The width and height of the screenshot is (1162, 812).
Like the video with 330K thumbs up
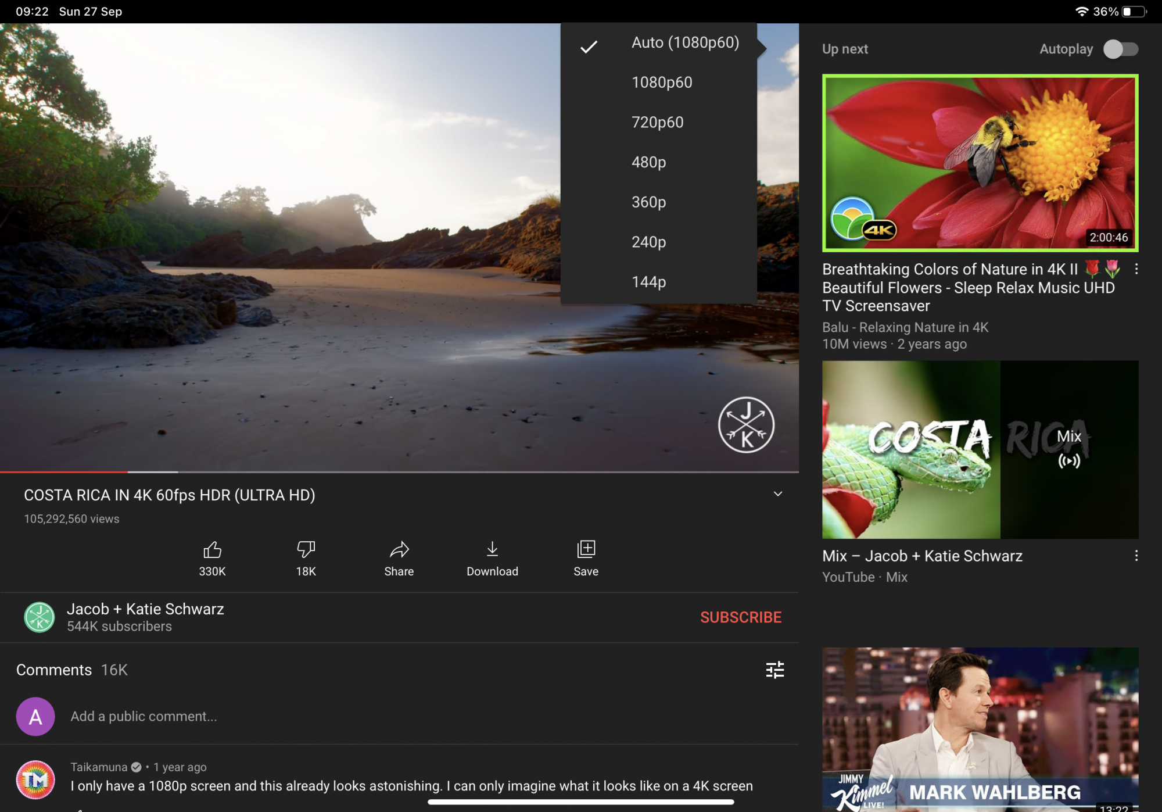pyautogui.click(x=212, y=559)
